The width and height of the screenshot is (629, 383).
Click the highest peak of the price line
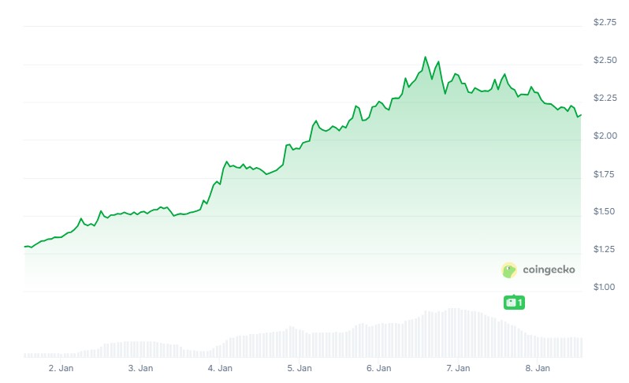(x=426, y=57)
